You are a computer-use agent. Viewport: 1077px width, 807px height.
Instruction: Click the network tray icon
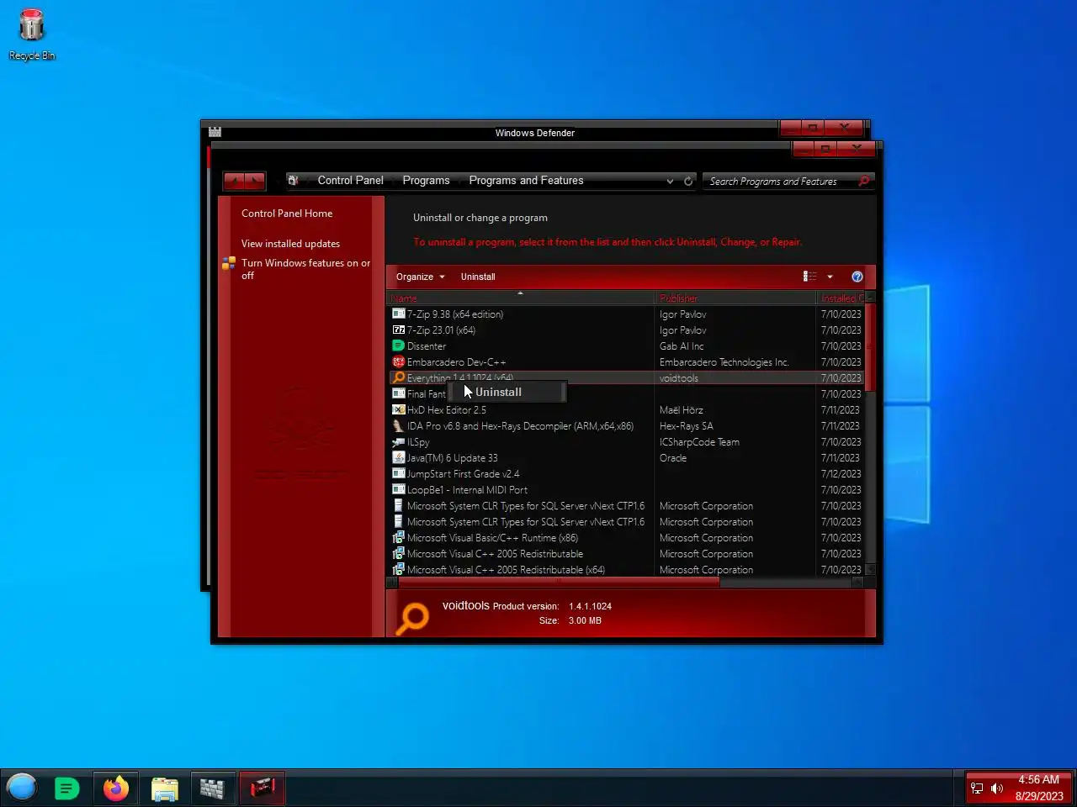coord(977,789)
